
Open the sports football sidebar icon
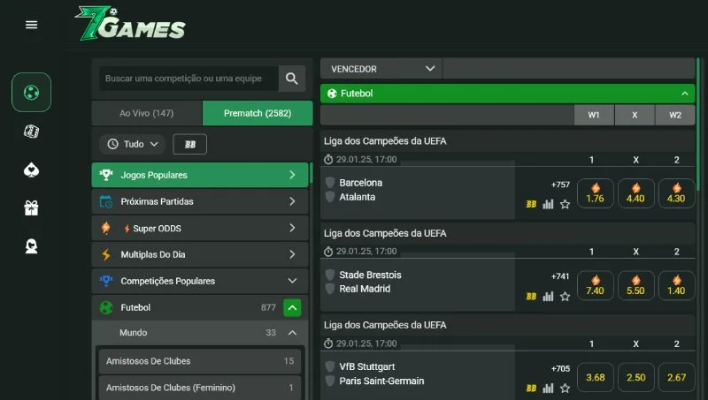(x=31, y=93)
